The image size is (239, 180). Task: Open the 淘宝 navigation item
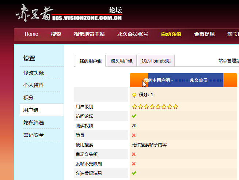[233, 34]
